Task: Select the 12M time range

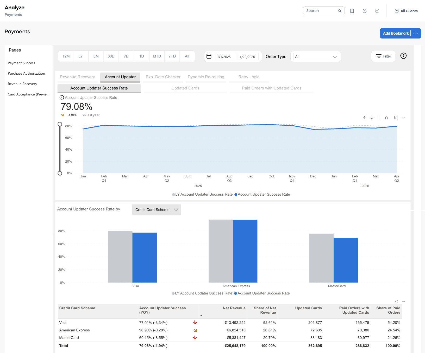Action: (x=66, y=56)
